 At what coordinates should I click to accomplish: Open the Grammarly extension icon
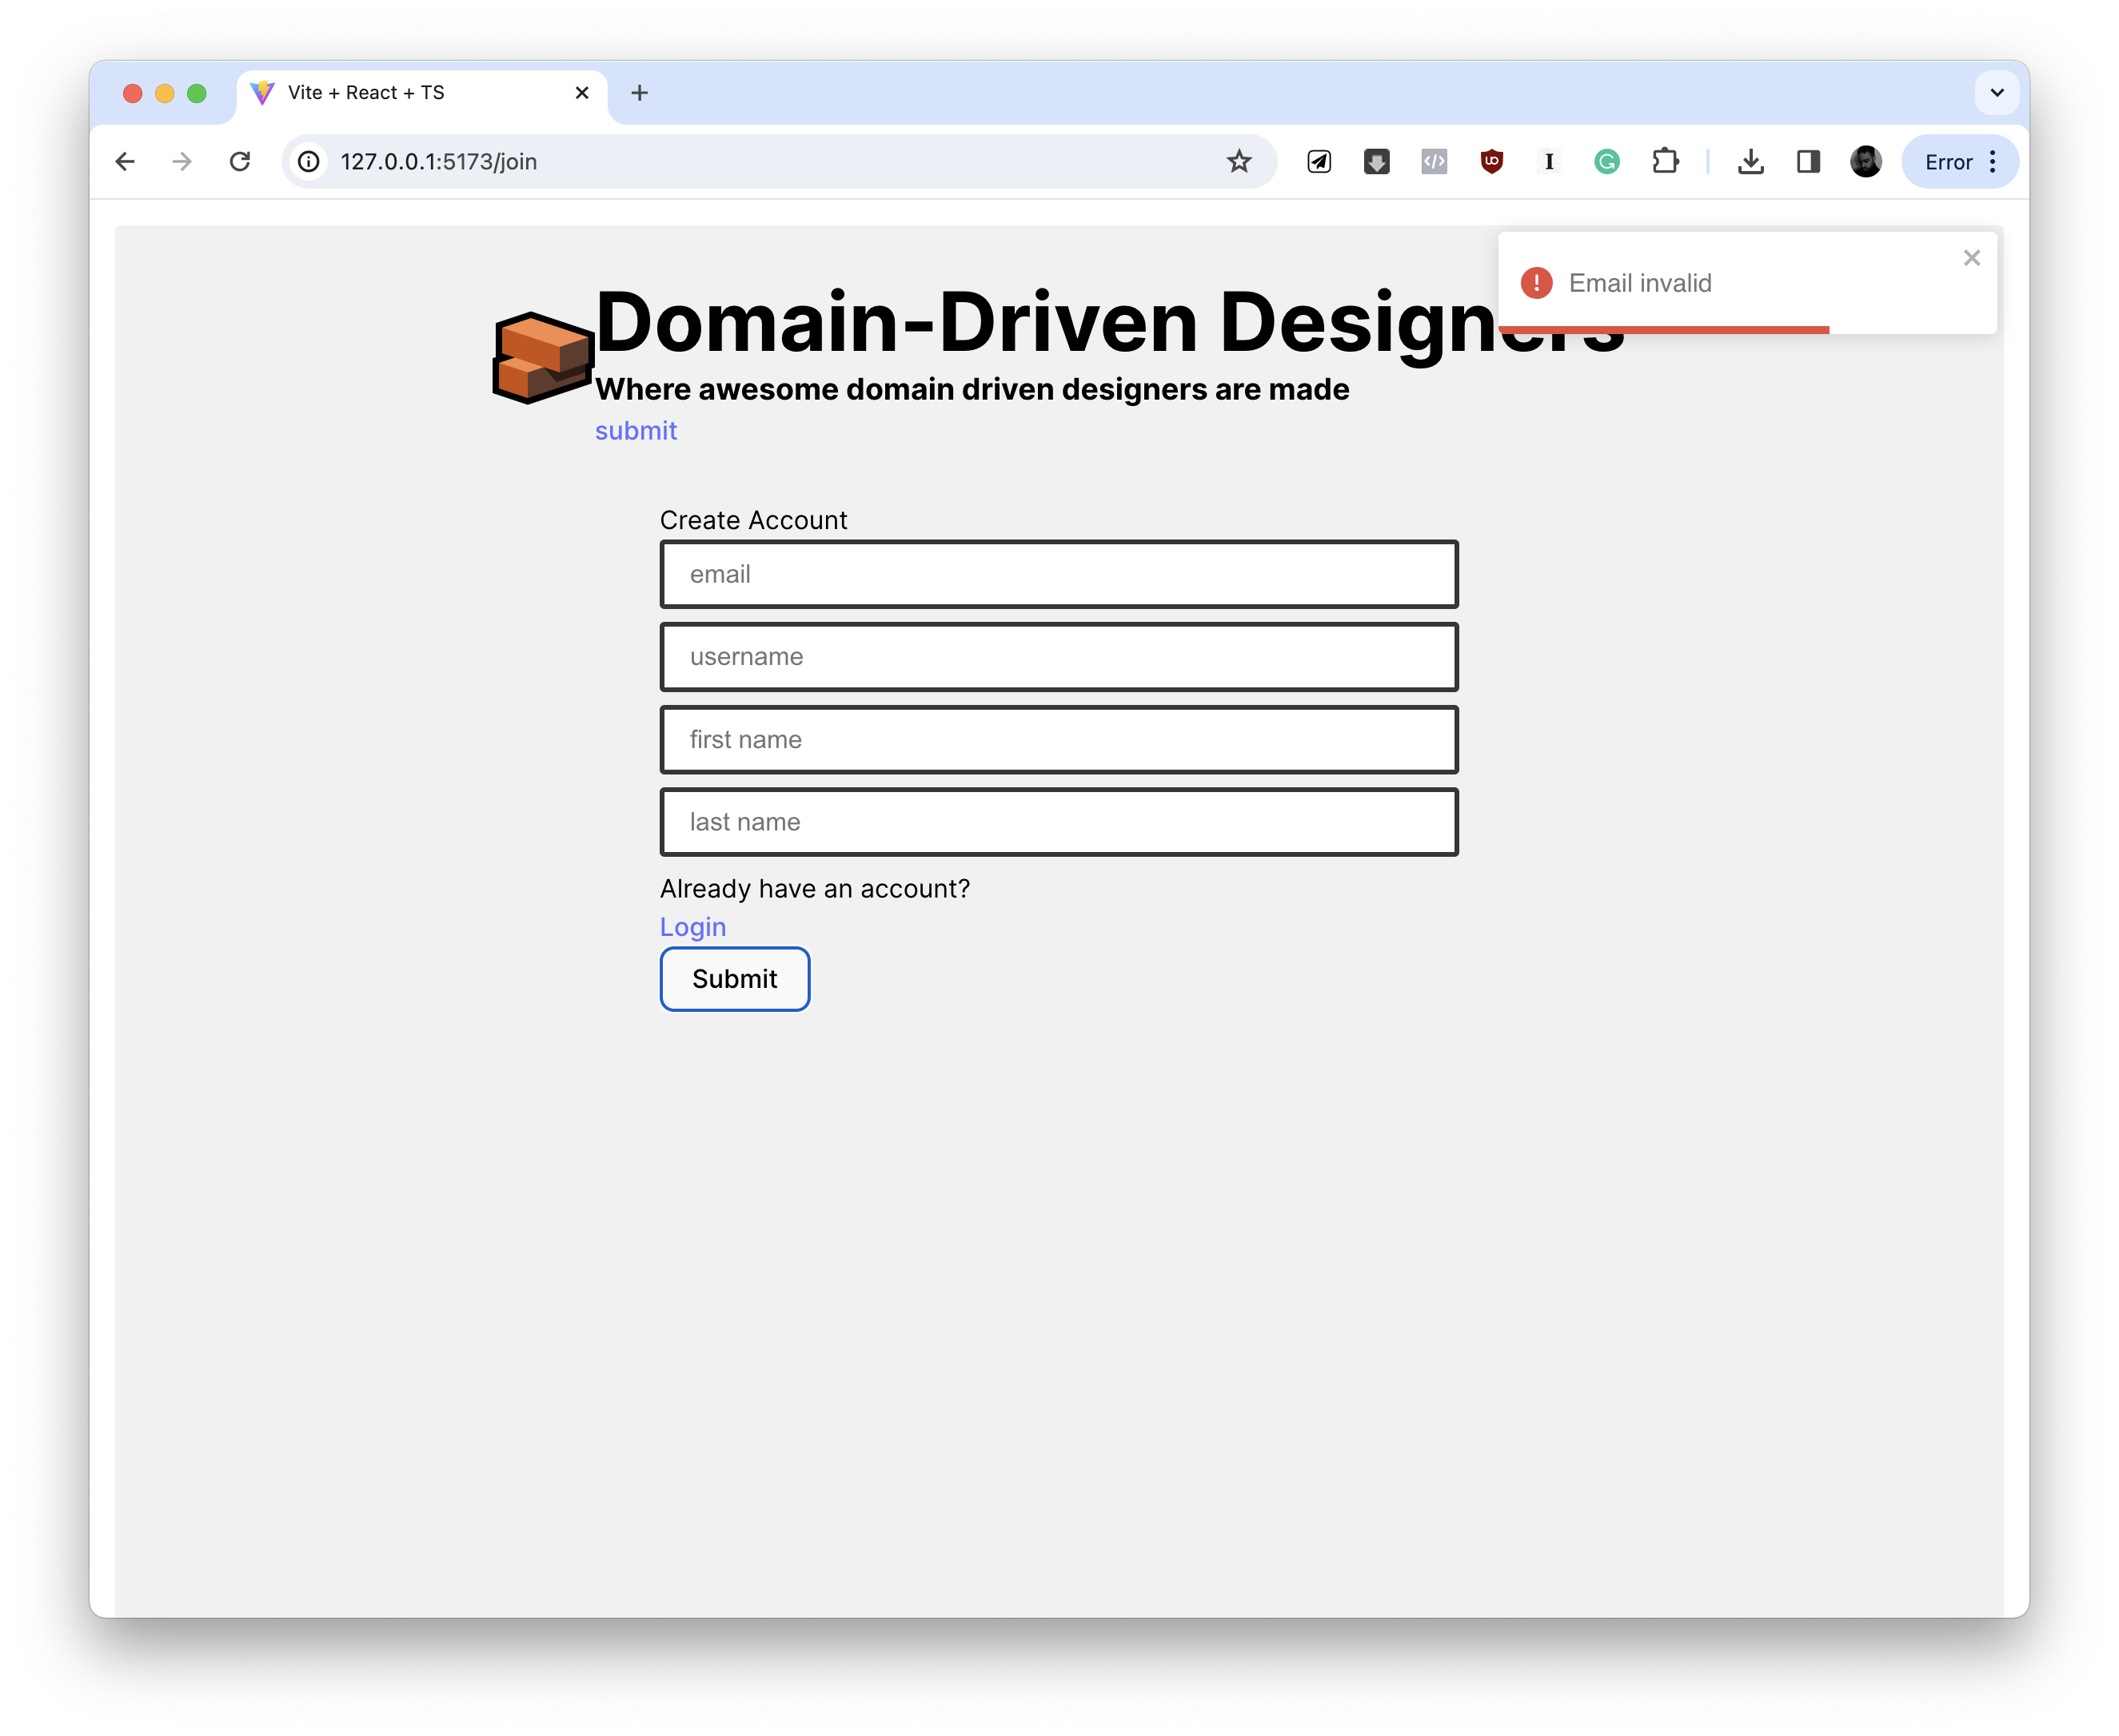click(x=1606, y=162)
